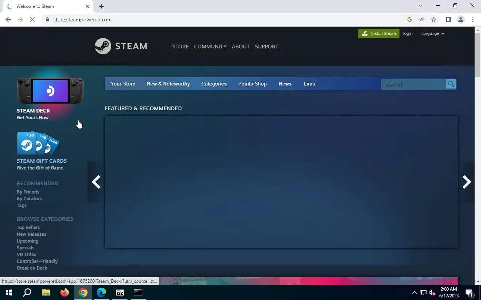Open Labs store tab
Image resolution: width=481 pixels, height=300 pixels.
pos(309,84)
